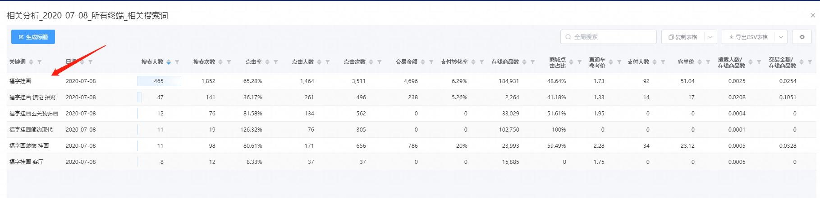The height and width of the screenshot is (198, 820).
Task: Click the 导出CSV表格 button
Action: coord(748,37)
